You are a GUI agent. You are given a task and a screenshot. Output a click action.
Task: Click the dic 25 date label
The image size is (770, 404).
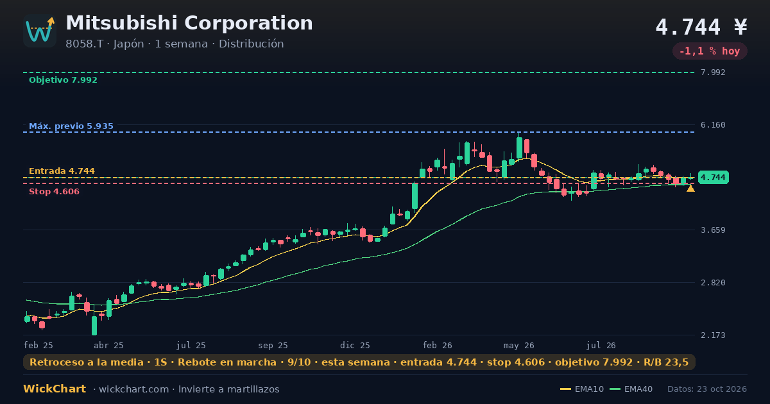coord(355,346)
